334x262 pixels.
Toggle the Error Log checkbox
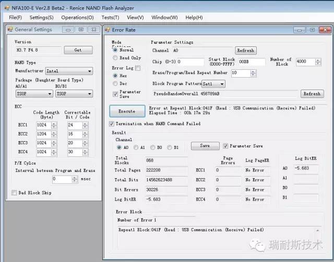138,68
